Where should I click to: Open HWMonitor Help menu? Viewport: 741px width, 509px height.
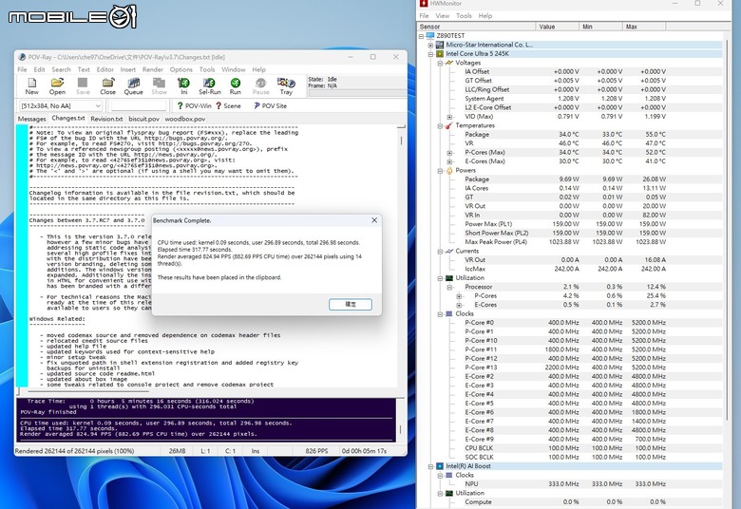484,15
